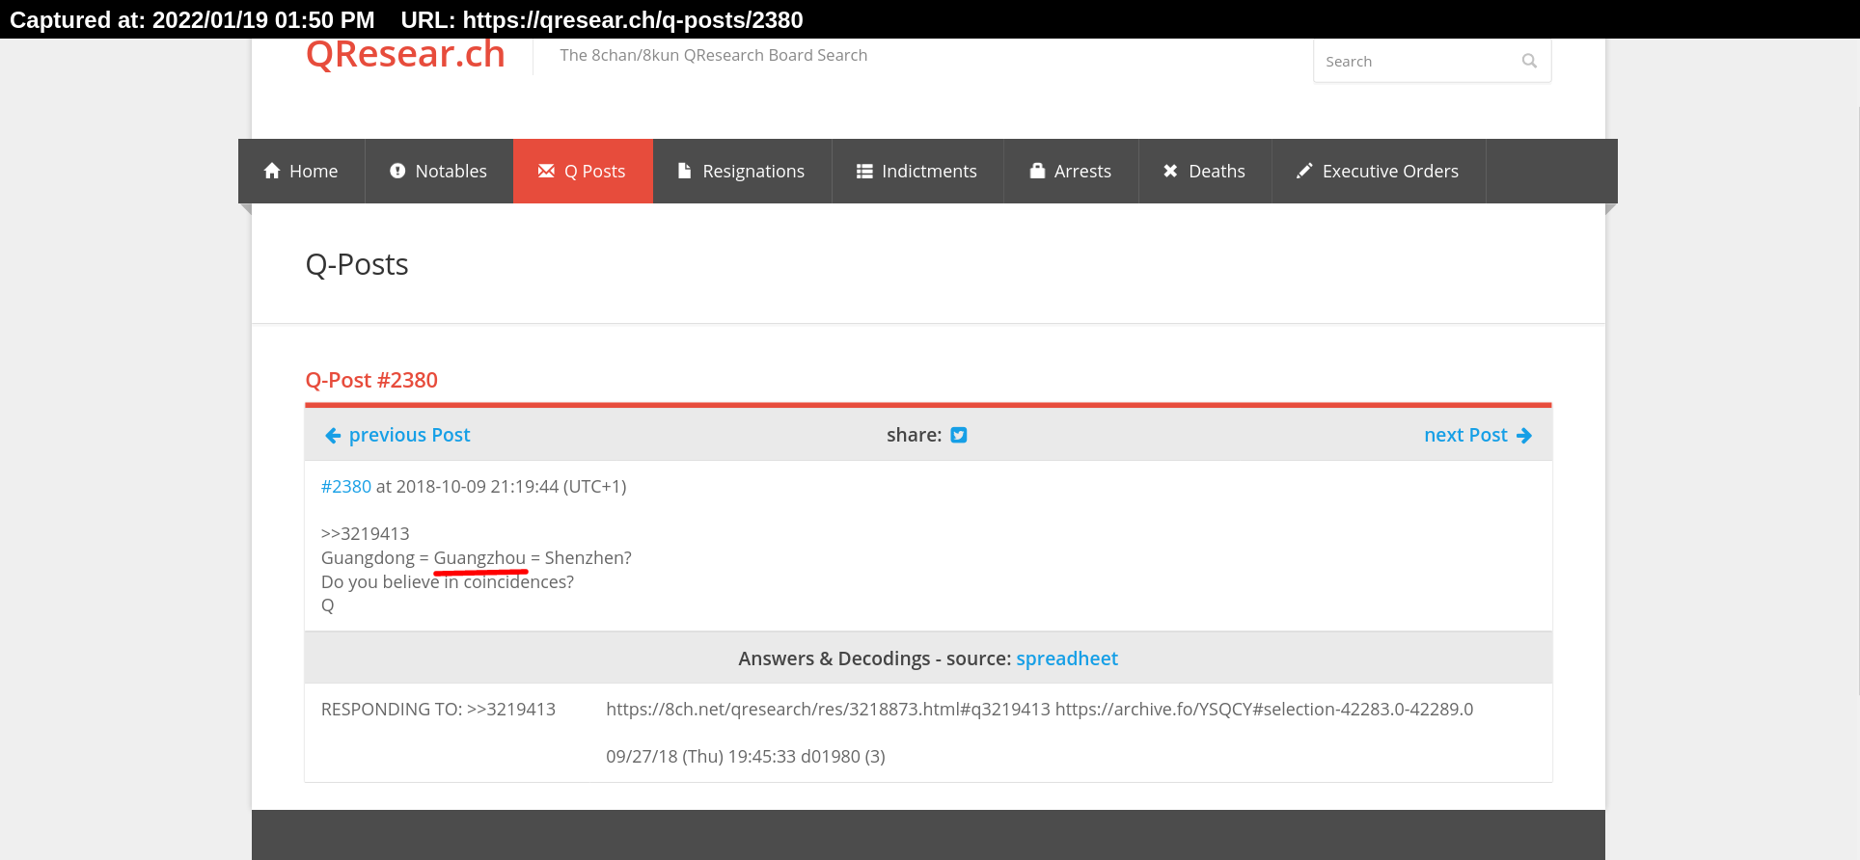This screenshot has width=1860, height=860.
Task: Open the Notables menu item
Action: (439, 171)
